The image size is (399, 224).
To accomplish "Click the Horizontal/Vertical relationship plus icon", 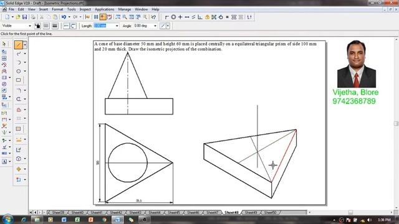I will pos(180,17).
